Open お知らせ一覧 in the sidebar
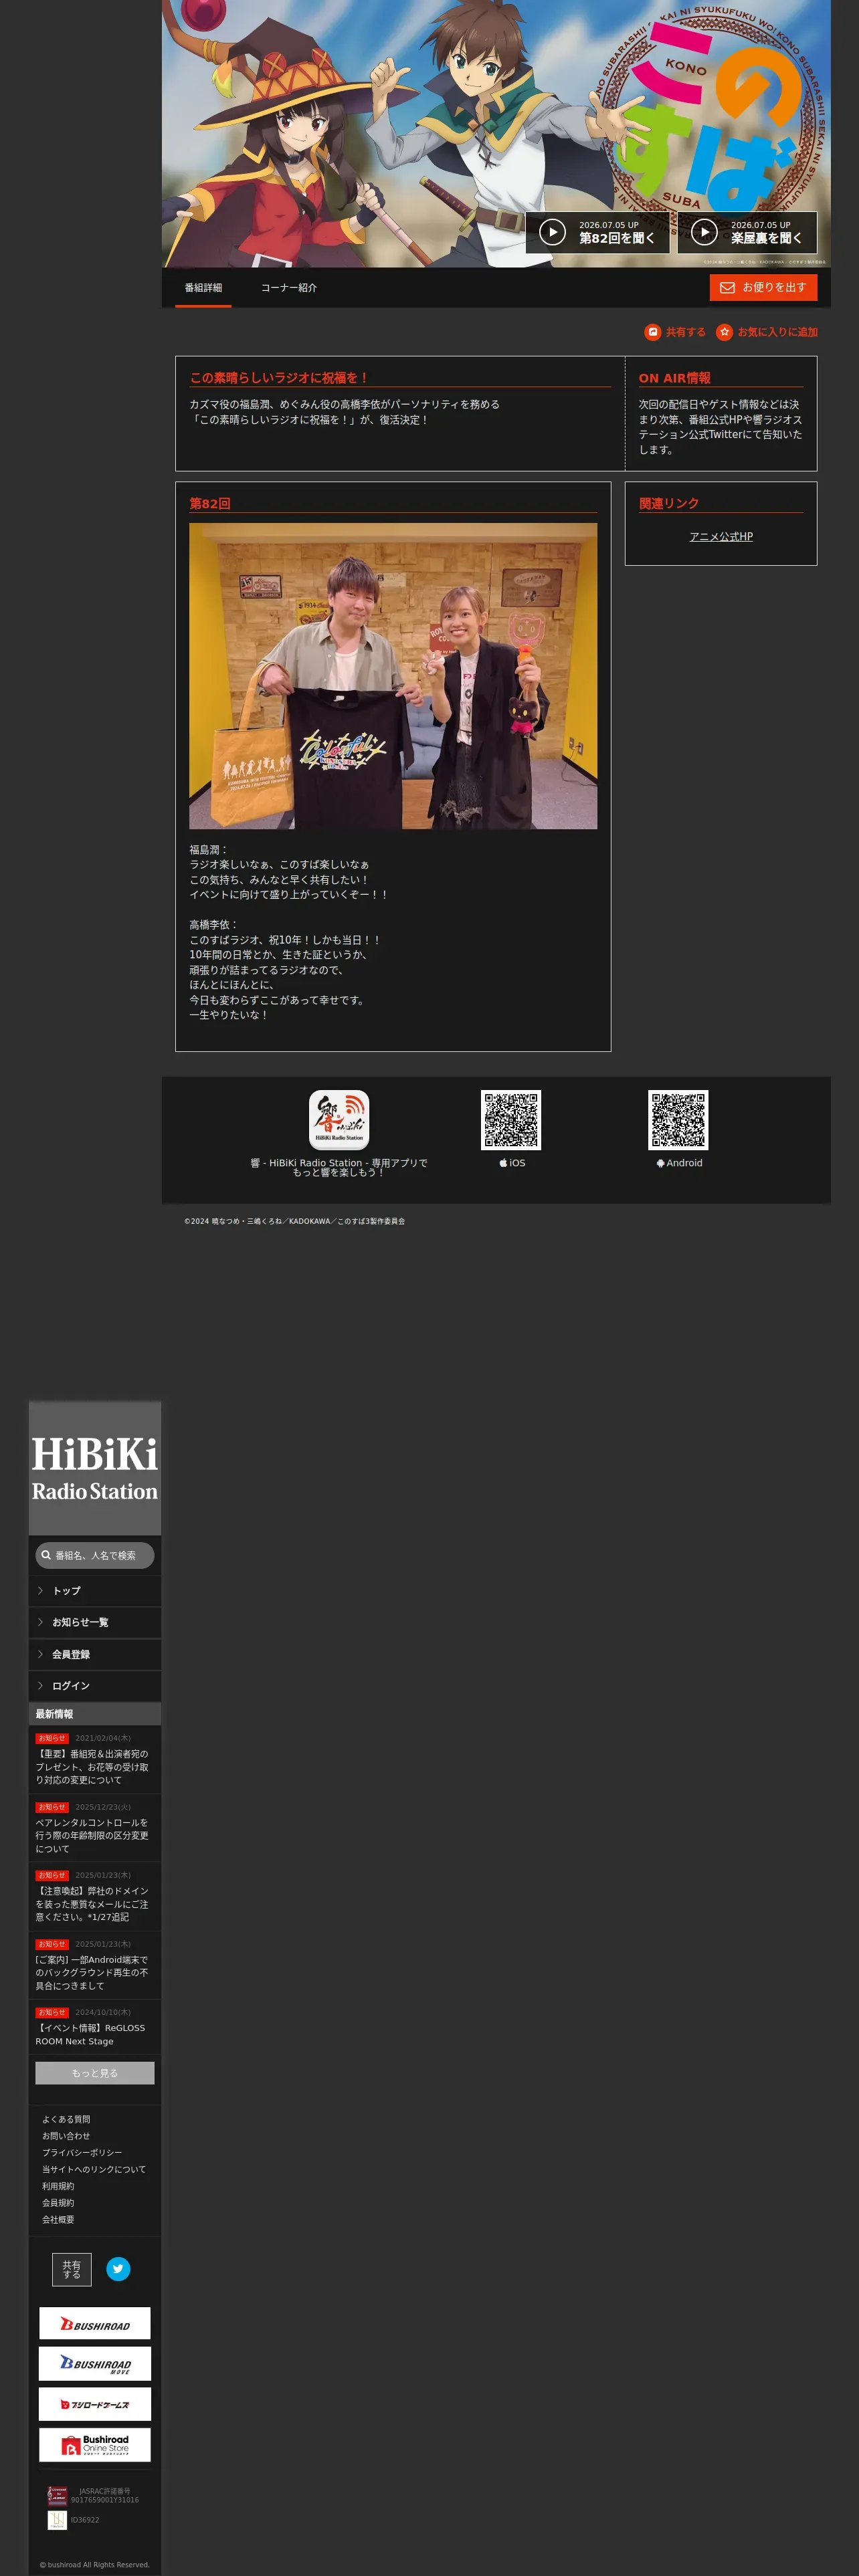859x2576 pixels. point(95,1622)
